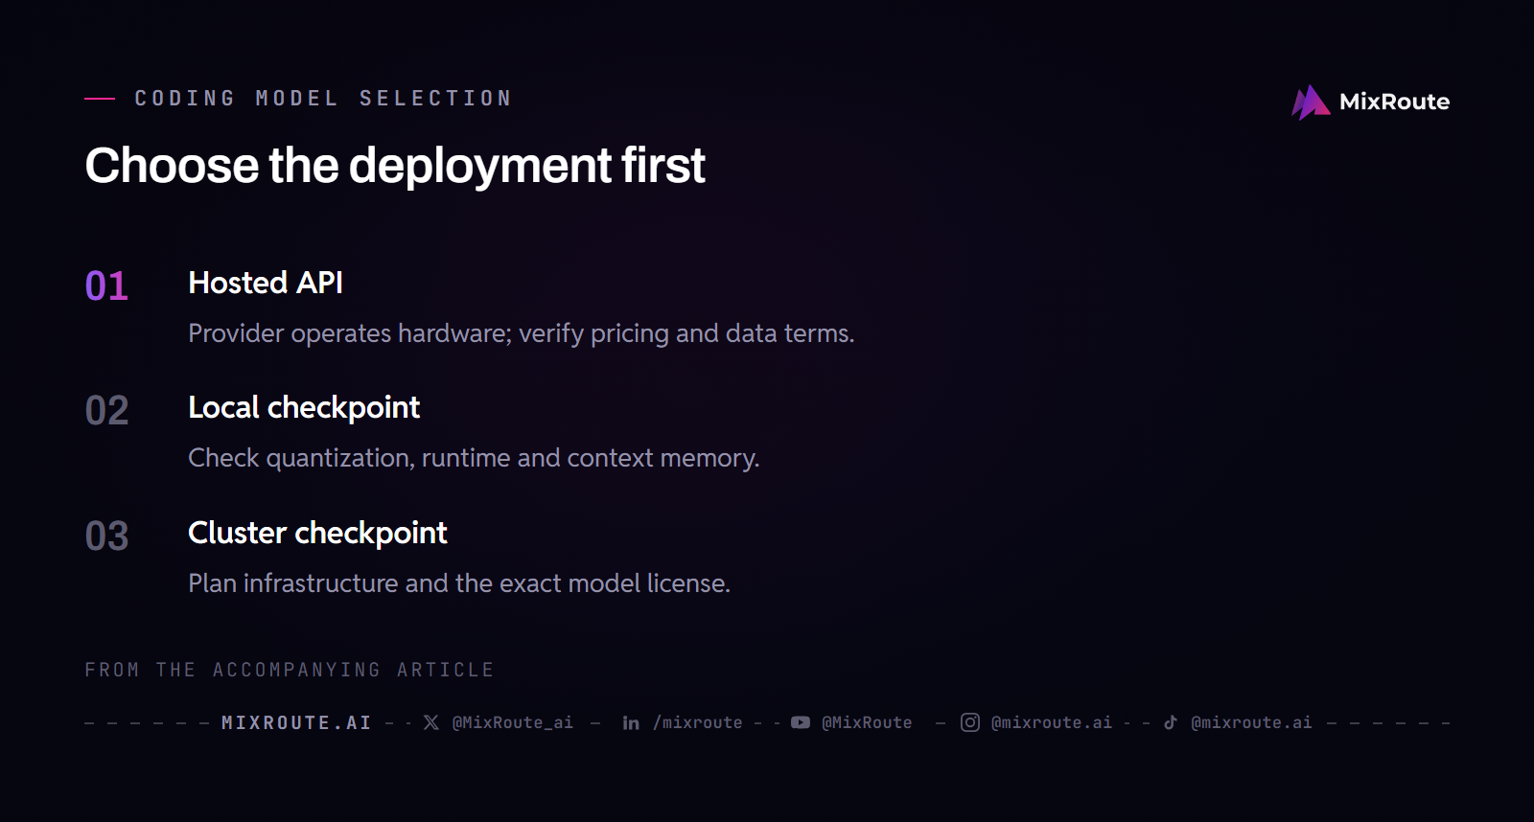Click the MIXROUTE.AI footer text

click(296, 722)
